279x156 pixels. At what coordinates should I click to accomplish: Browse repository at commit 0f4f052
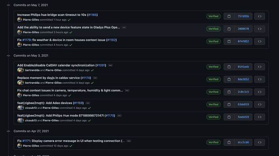click(260, 42)
